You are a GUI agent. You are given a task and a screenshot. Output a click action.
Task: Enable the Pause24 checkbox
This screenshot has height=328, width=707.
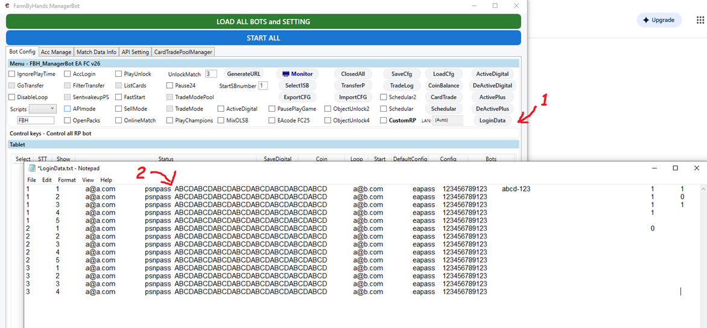pos(170,85)
